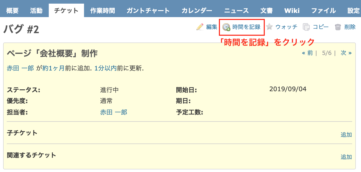Click the « 前 previous ticket link
Viewport: 361px width, 172px height.
pos(307,53)
